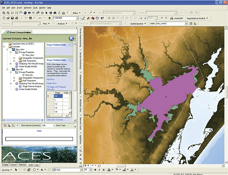Open the map scale 1:248,865 dropdown
Image resolution: width=228 pixels, height=175 pixels.
click(77, 18)
